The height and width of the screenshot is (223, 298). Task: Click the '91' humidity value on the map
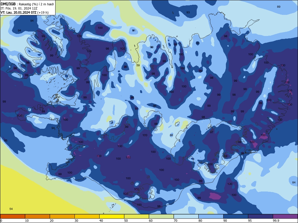click(x=134, y=31)
